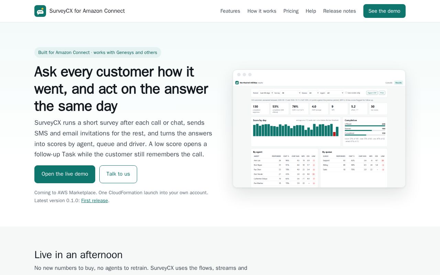The height and width of the screenshot is (275, 440).
Task: Click the '5.2' effort score card
Action: tap(359, 109)
